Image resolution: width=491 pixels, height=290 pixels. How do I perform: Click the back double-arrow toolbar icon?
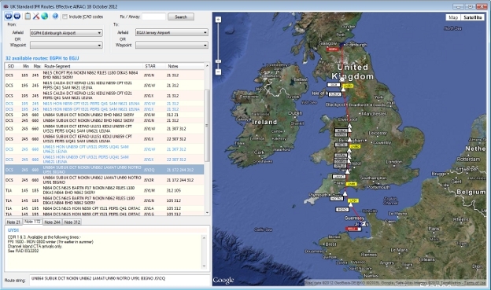(17, 16)
